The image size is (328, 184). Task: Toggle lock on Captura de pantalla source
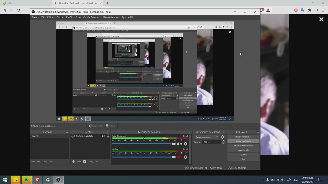point(108,136)
